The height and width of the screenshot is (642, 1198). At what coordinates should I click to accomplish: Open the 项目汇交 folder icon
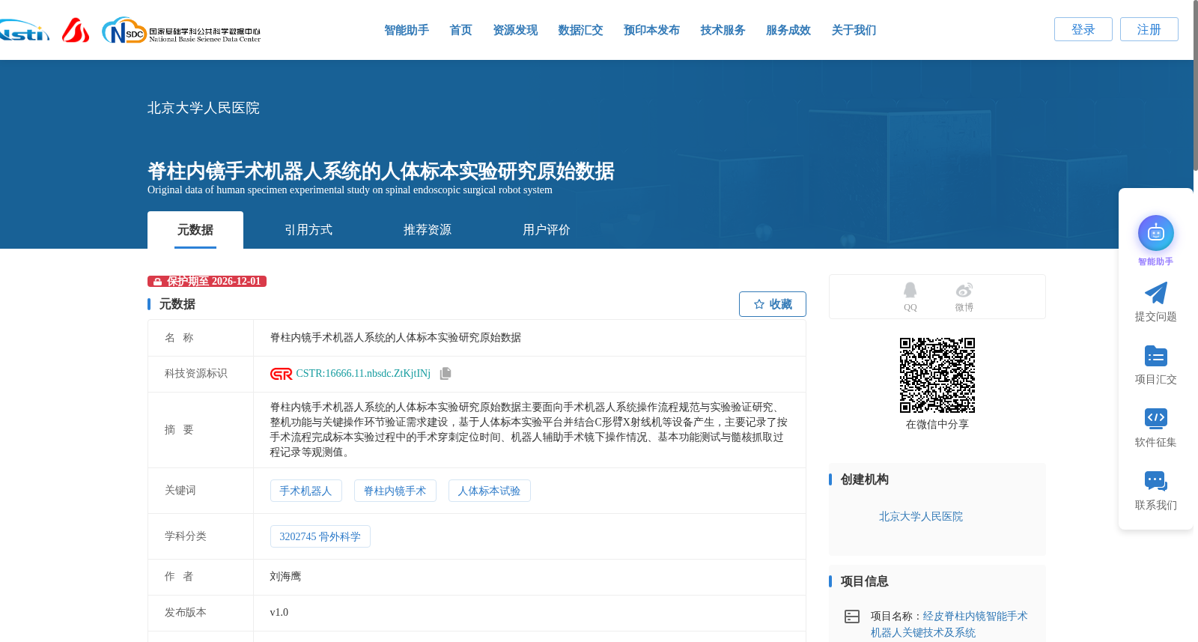click(1155, 356)
